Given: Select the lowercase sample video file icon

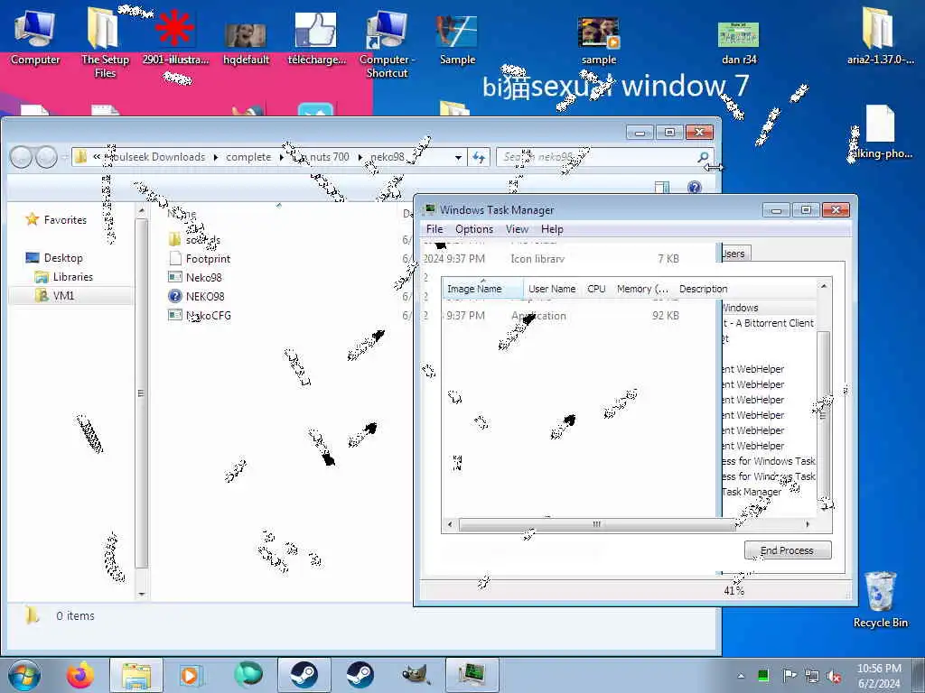Looking at the screenshot, I should (599, 40).
